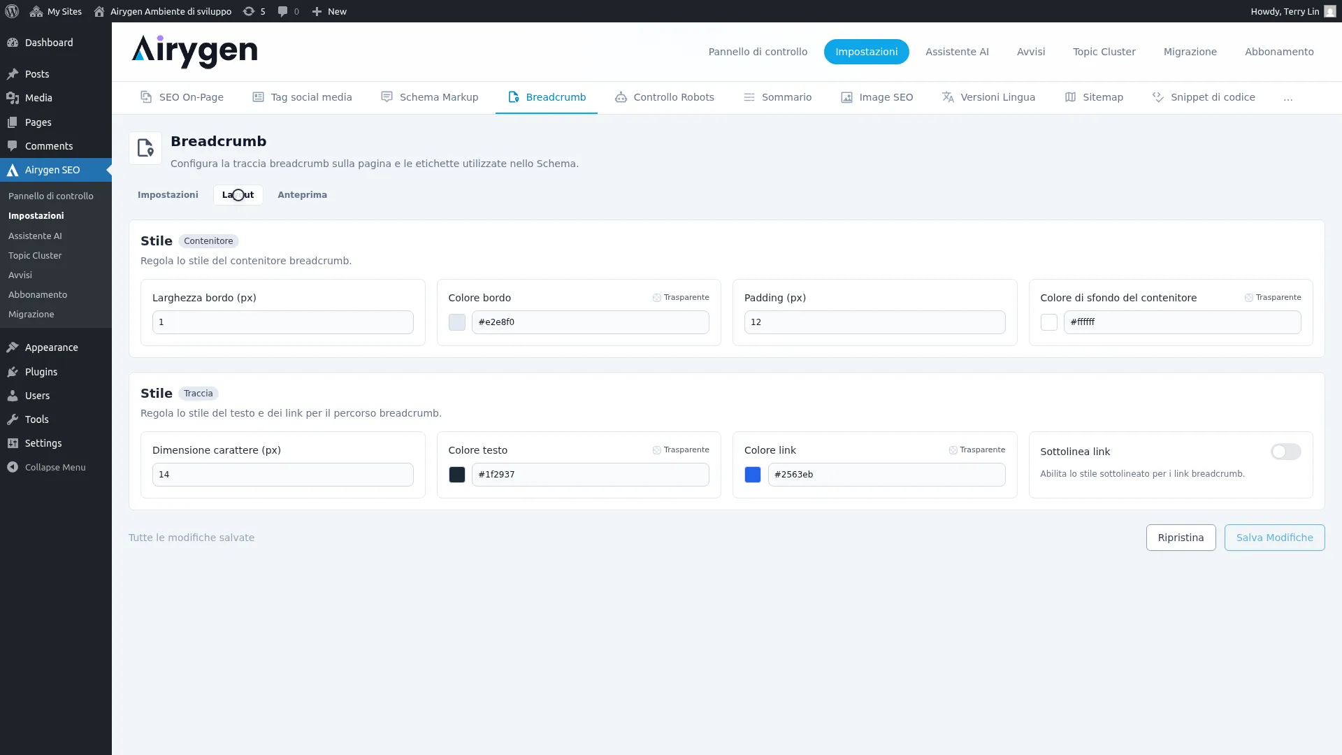1342x755 pixels.
Task: Click the Sommario list icon
Action: coord(749,97)
